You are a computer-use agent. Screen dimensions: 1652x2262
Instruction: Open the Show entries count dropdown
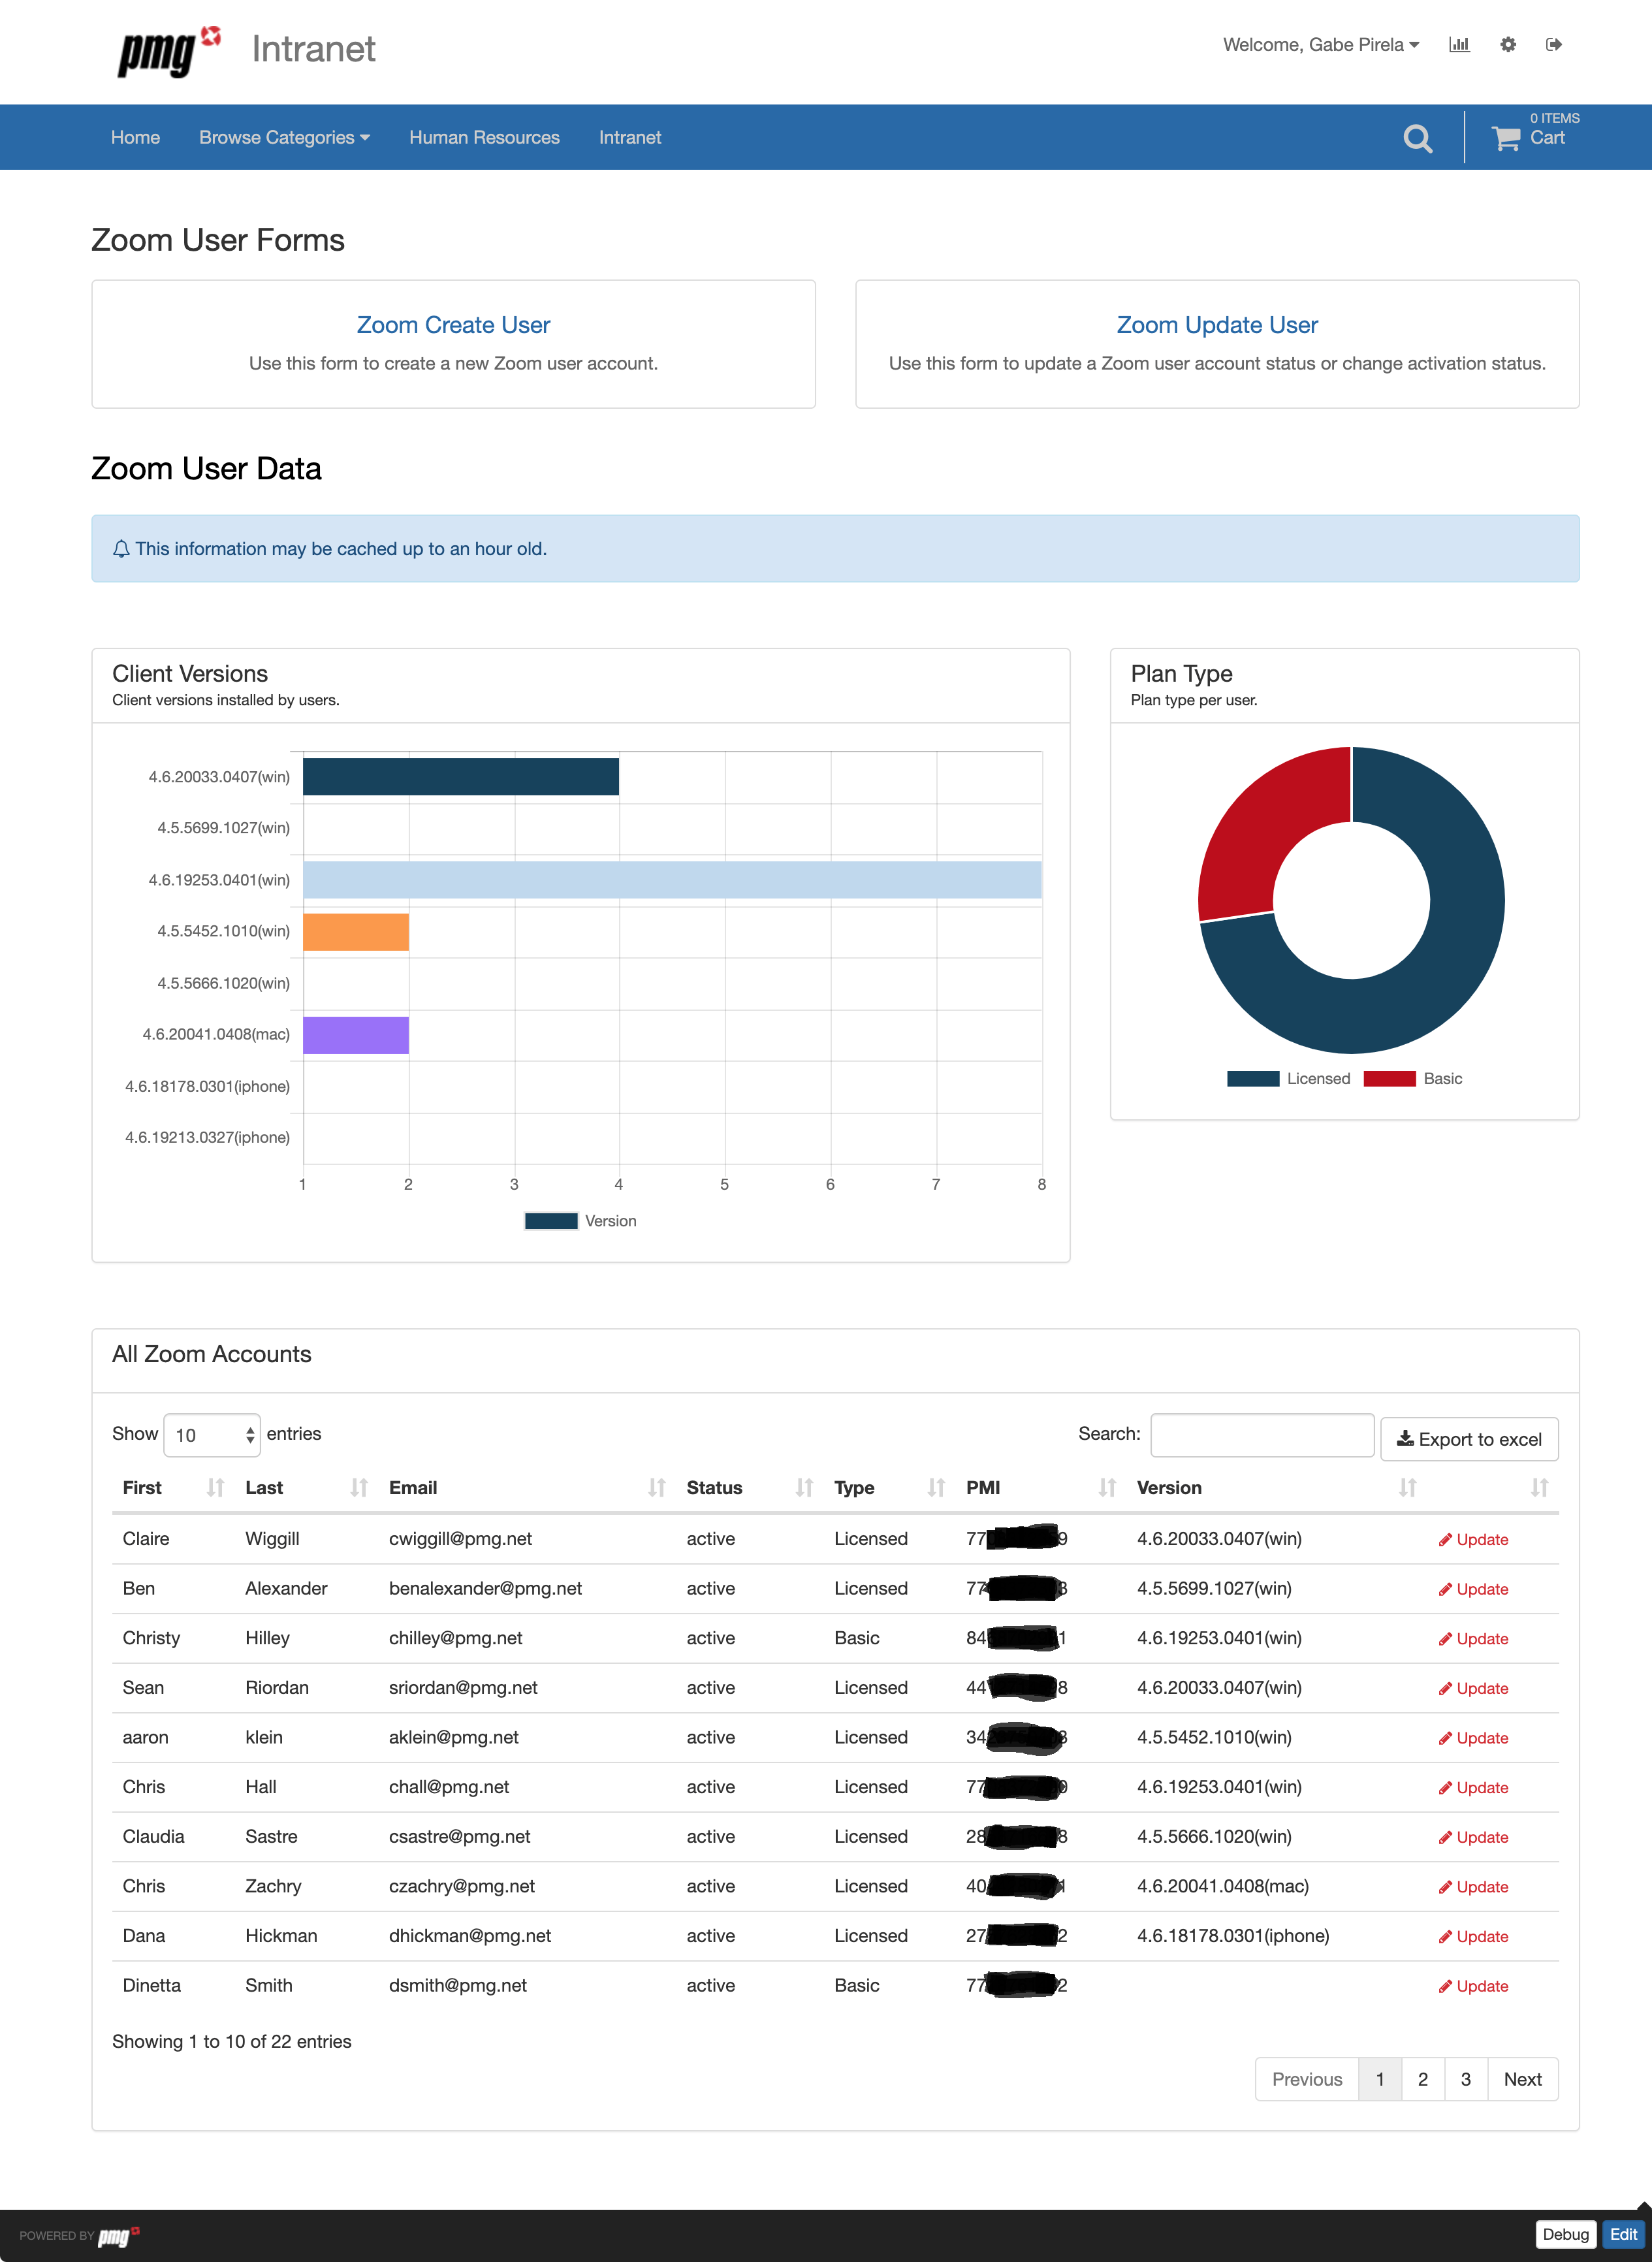tap(211, 1435)
